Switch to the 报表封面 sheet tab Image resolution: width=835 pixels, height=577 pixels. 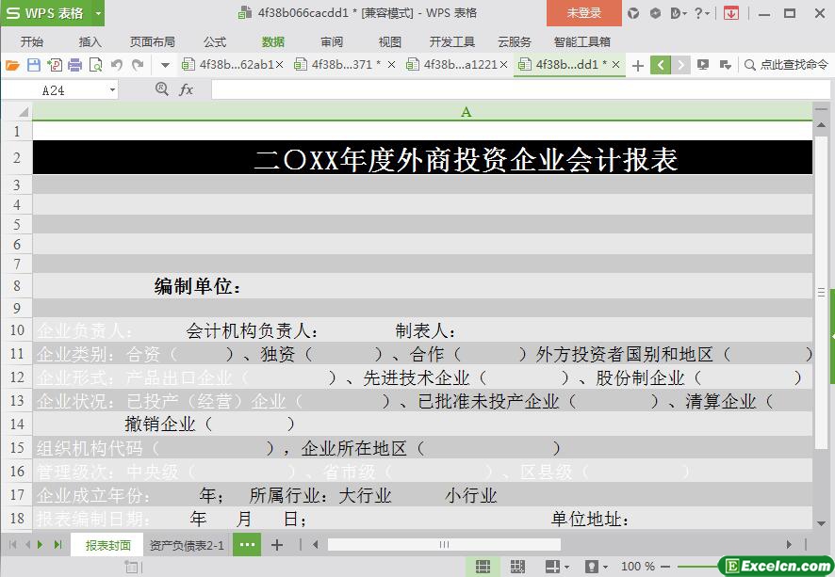[108, 545]
